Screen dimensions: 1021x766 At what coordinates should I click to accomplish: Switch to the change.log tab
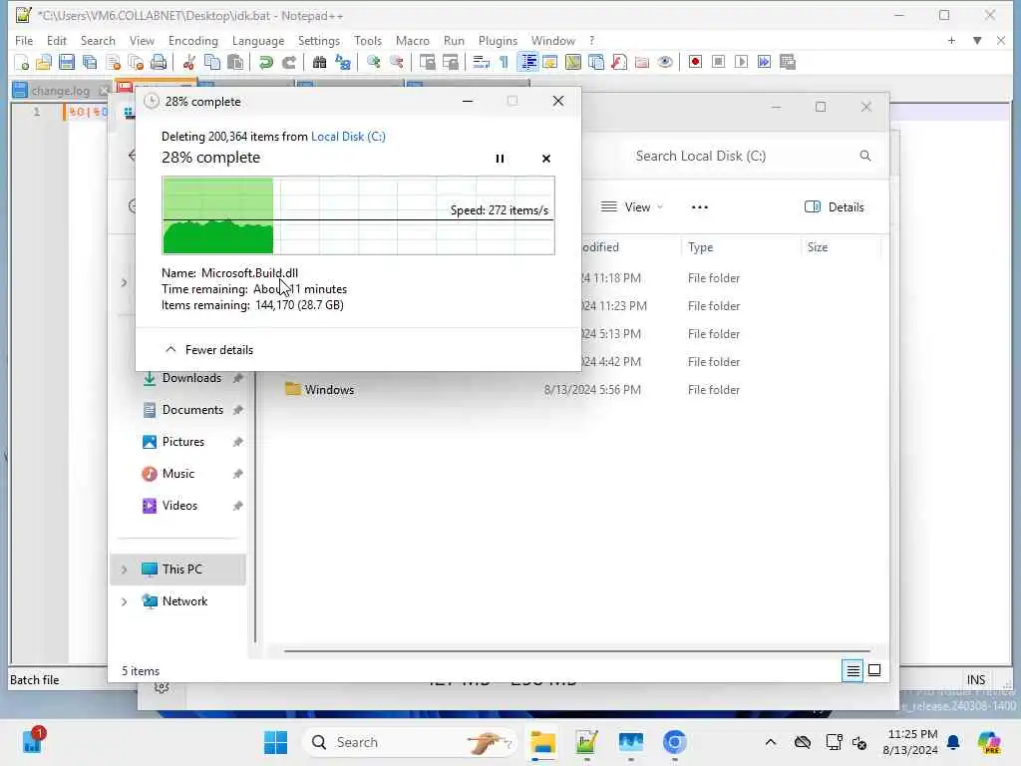(x=60, y=91)
